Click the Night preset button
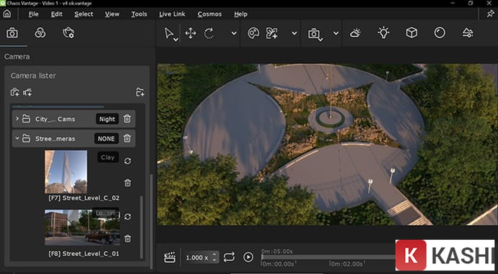Viewport: 498px width, 274px height. (x=107, y=119)
